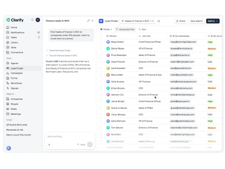Open the search icon beside Clarify logo
The height and width of the screenshot is (169, 225).
(32, 20)
